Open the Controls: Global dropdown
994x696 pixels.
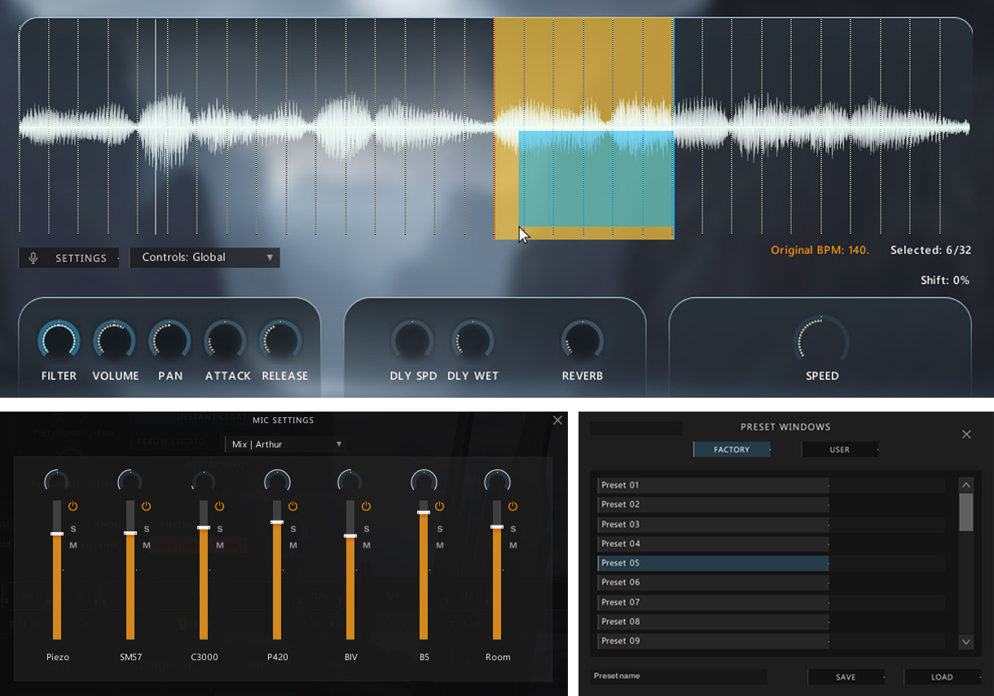(x=205, y=258)
